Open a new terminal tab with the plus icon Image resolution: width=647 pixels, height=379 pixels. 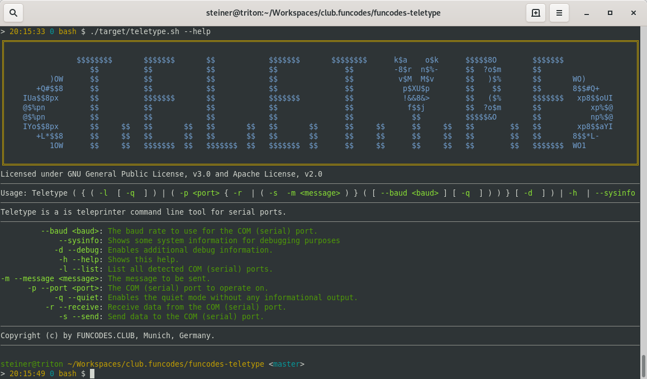point(535,12)
